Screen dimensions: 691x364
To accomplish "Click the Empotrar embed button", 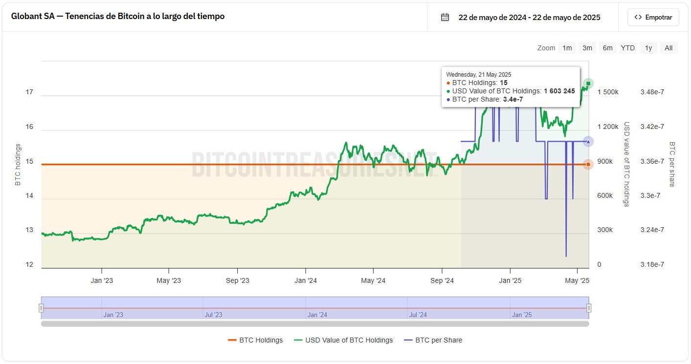I will coord(653,17).
